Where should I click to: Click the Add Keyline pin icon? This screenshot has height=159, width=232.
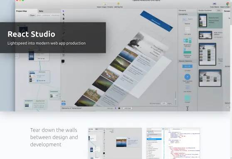[x=118, y=4]
